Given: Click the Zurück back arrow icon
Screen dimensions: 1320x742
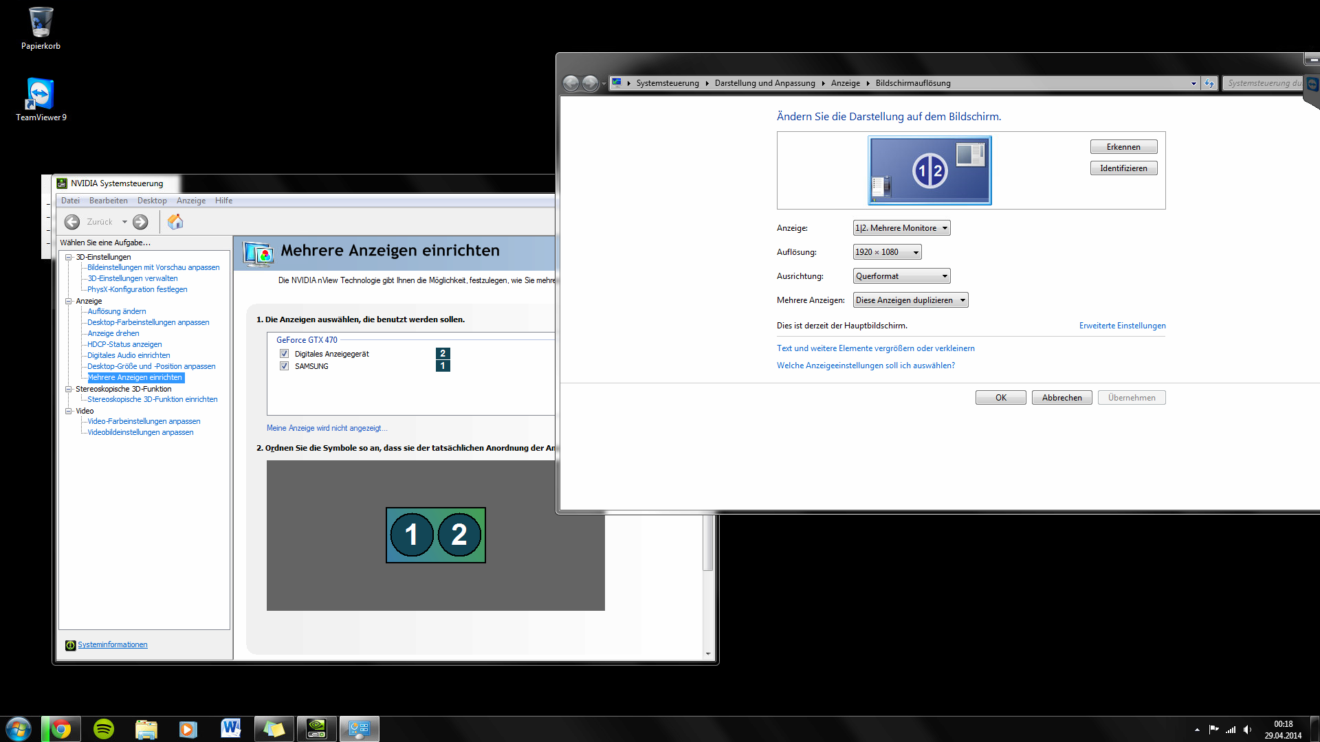Looking at the screenshot, I should click(x=72, y=222).
